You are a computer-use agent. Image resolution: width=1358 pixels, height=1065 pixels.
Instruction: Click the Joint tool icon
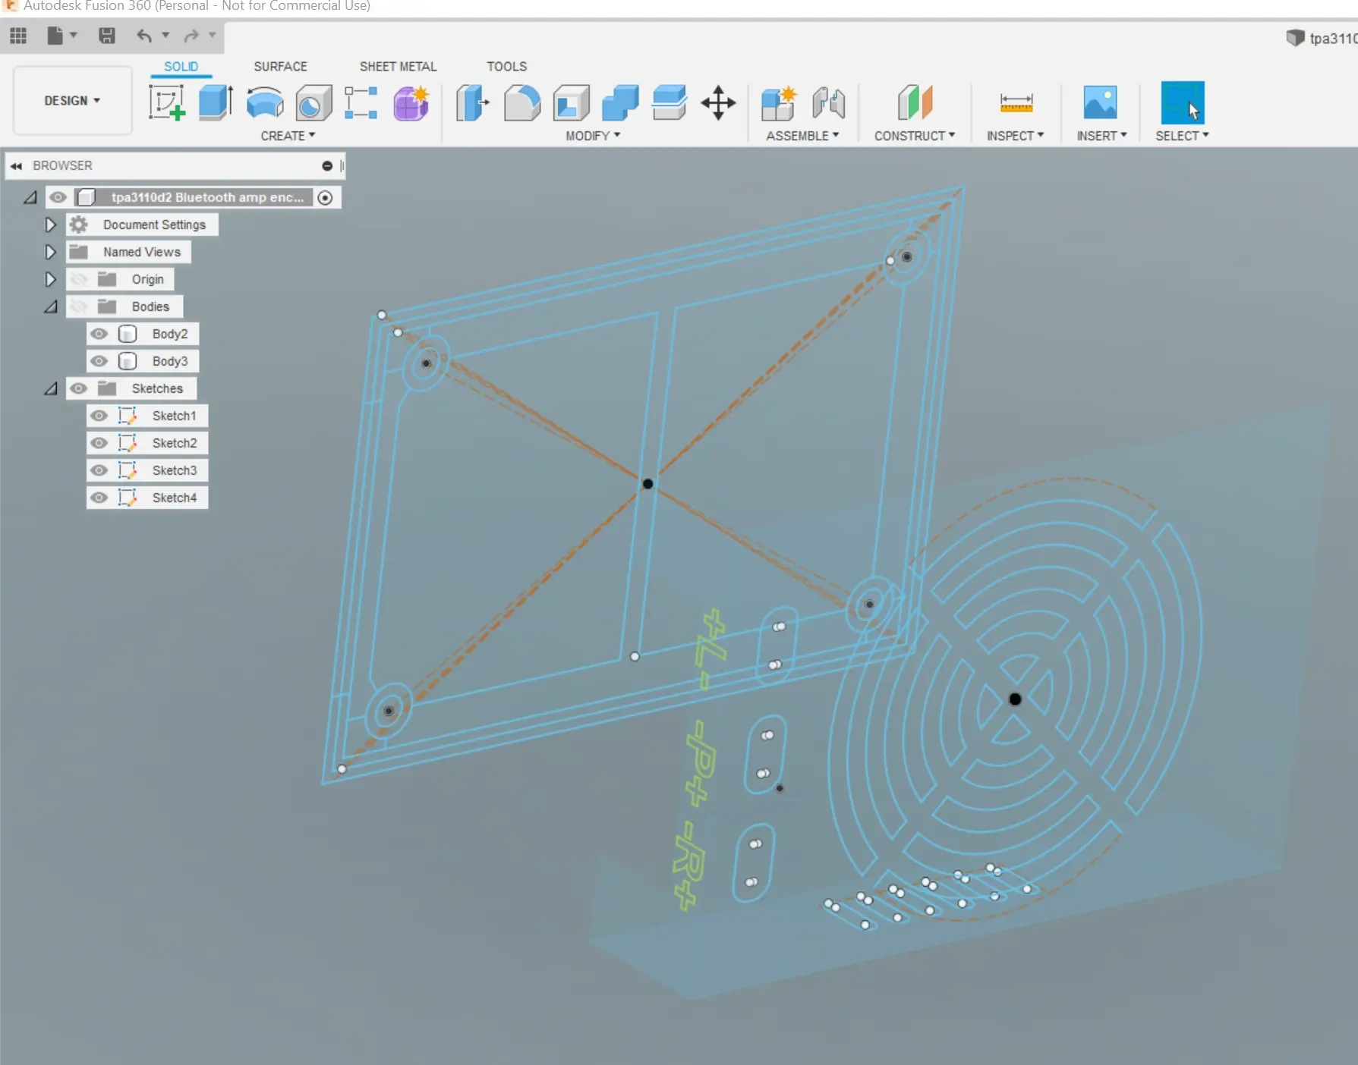tap(828, 102)
